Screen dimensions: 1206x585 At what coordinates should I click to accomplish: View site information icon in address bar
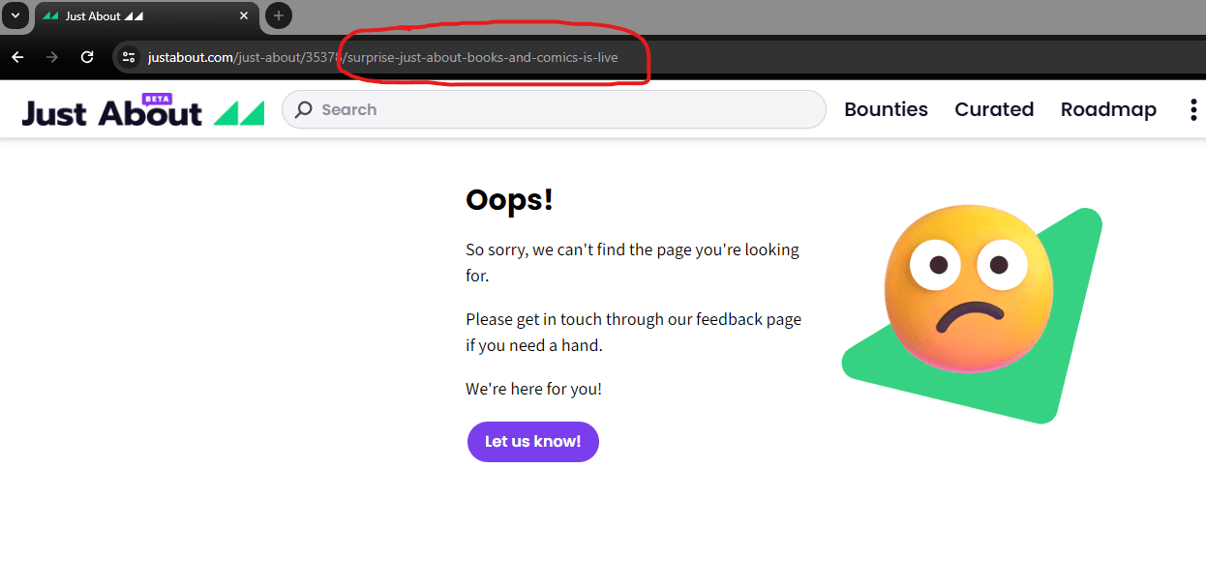coord(129,57)
